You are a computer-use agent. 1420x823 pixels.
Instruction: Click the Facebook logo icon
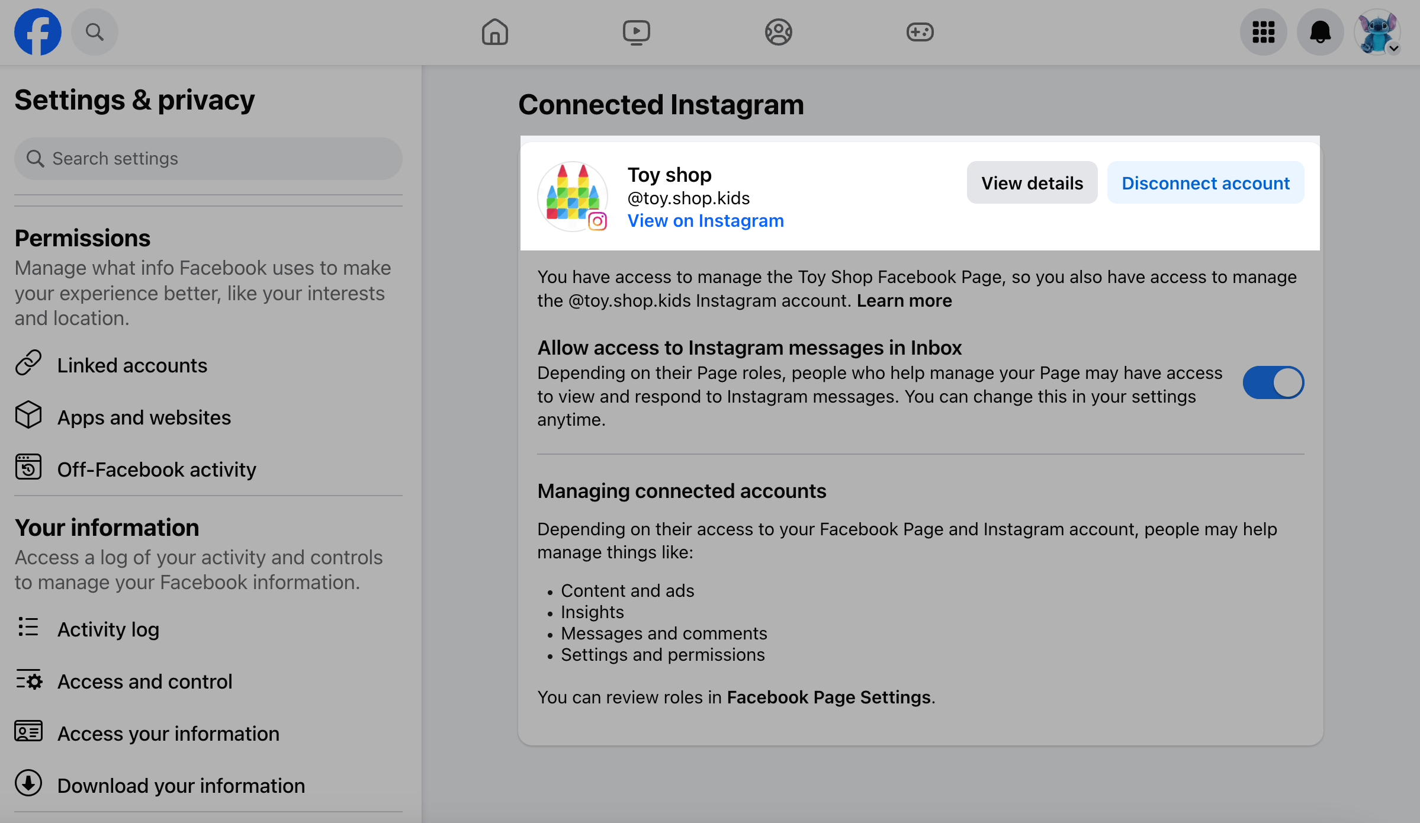pyautogui.click(x=38, y=32)
